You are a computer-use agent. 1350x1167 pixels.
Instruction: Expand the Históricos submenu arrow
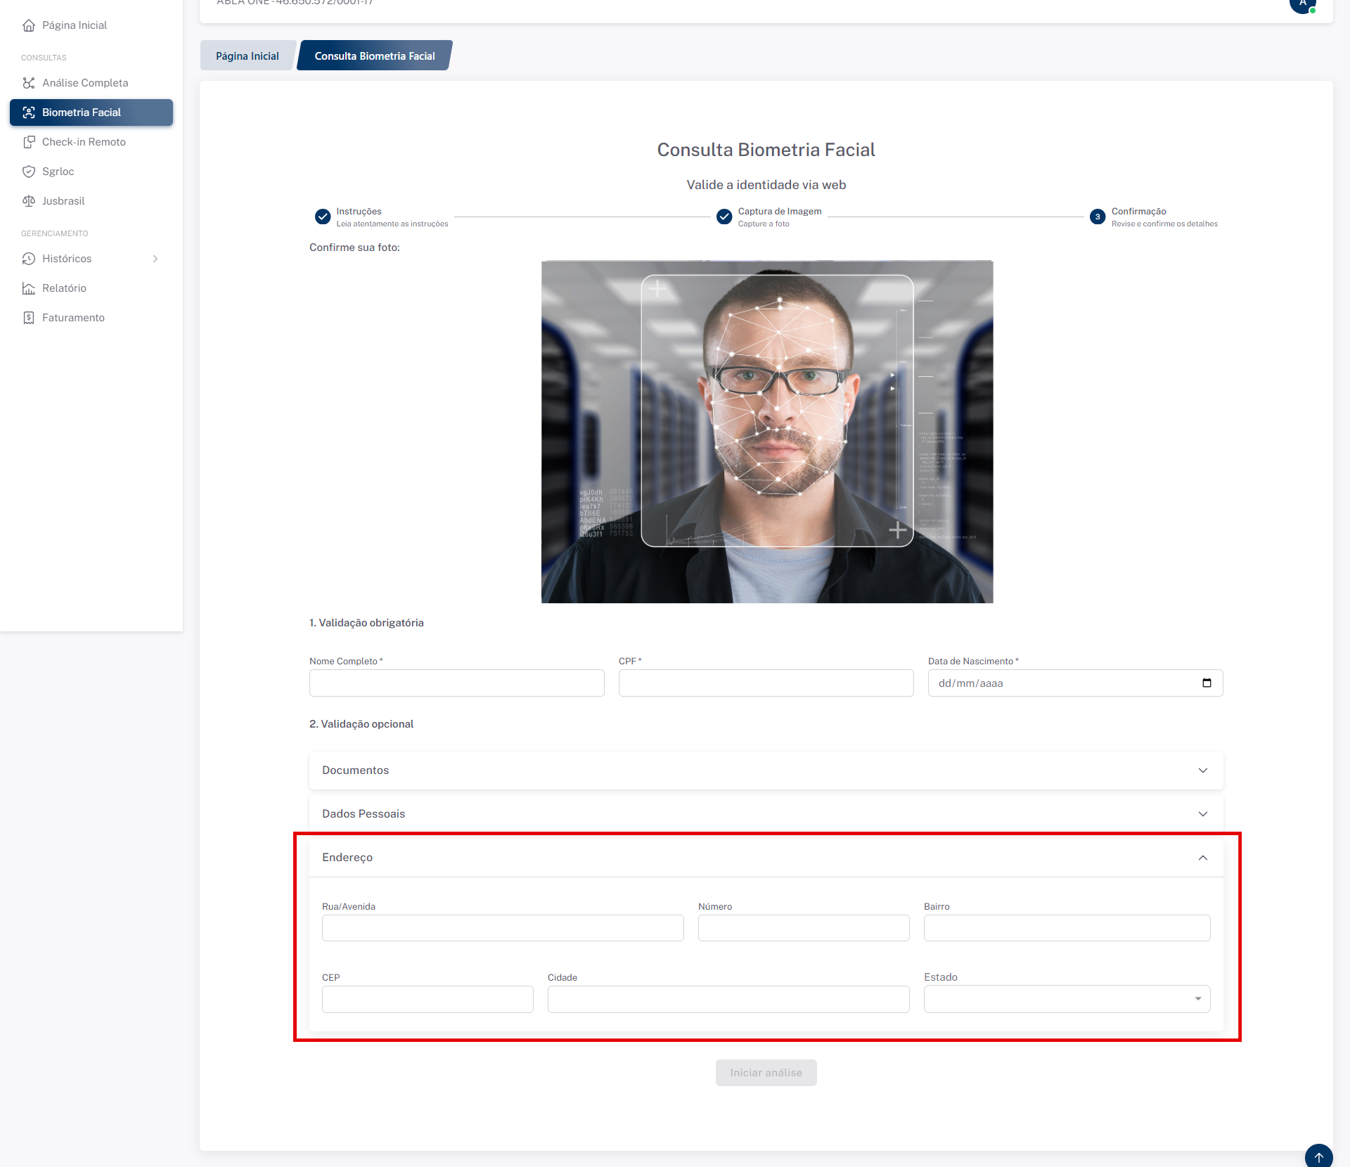[x=155, y=259]
